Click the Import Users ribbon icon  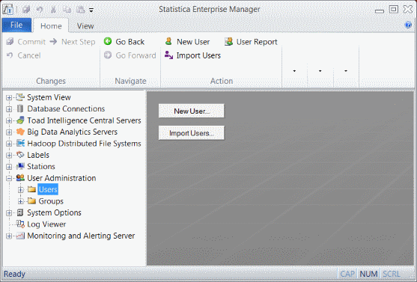point(169,55)
